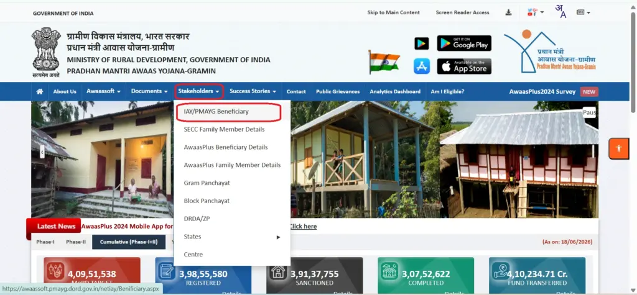Click the Registered card icon

point(167,271)
